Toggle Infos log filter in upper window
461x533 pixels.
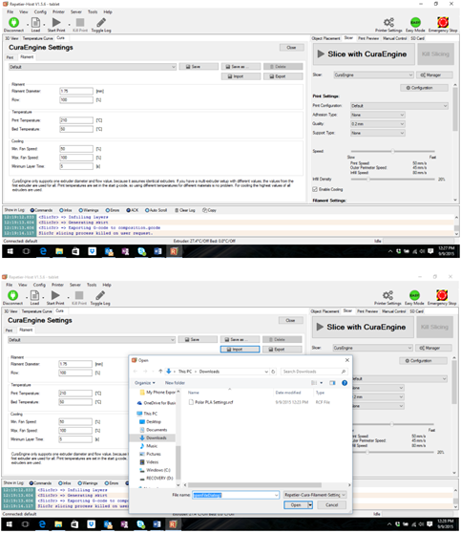(61, 210)
